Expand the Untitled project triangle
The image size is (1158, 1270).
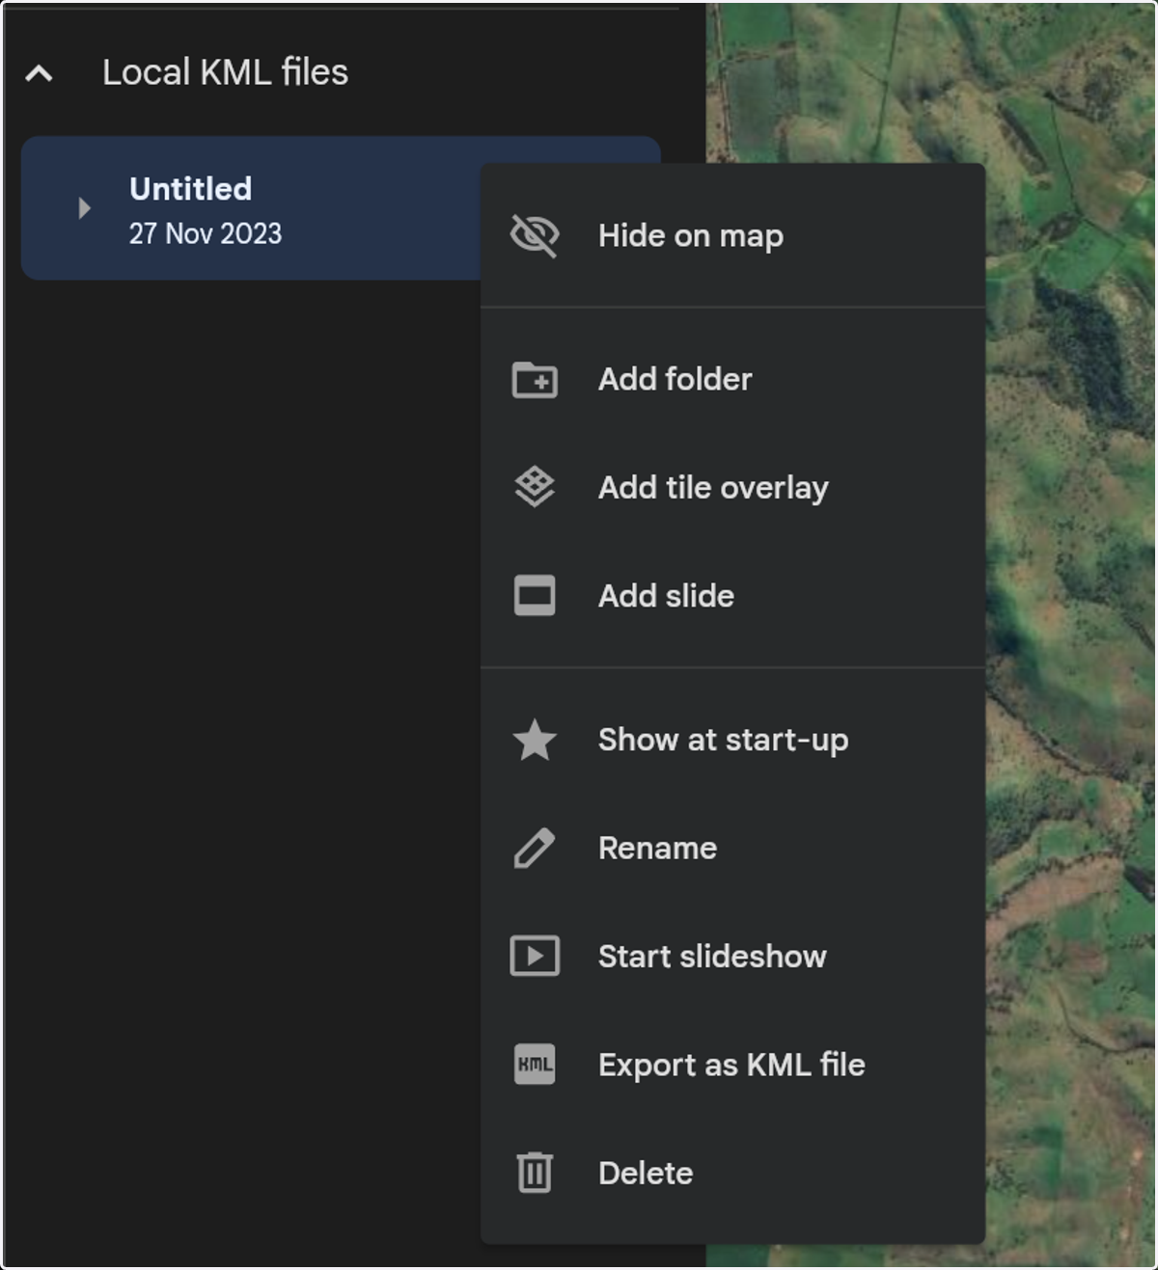tap(84, 208)
